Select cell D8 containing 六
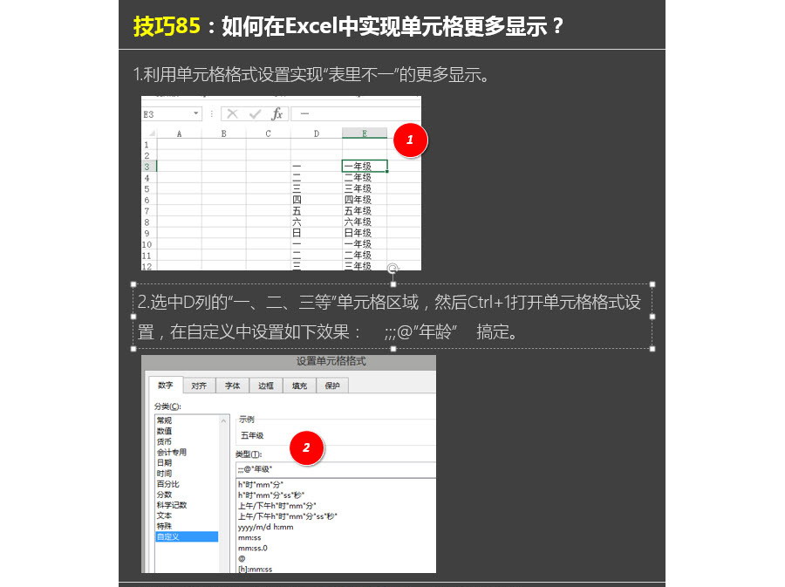Screen dimensions: 785x587 pos(317,222)
